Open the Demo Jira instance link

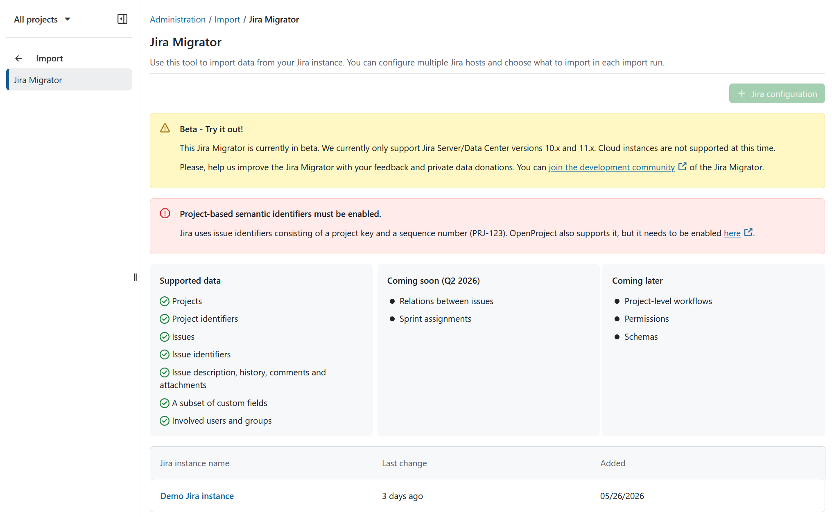[197, 496]
